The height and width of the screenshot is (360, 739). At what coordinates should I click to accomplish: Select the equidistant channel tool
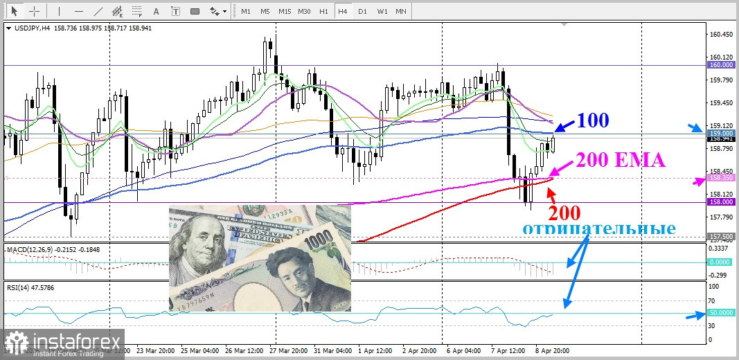point(118,11)
